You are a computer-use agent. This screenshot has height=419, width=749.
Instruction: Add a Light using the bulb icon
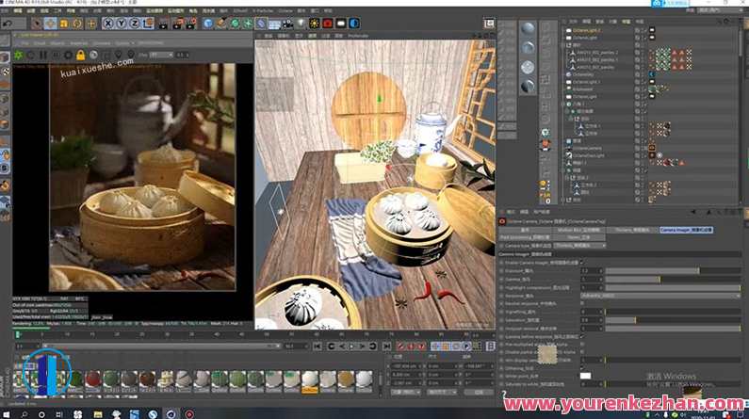pos(301,23)
